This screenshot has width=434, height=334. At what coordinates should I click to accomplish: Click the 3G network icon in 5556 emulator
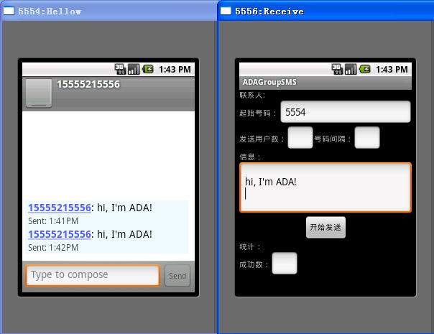pos(337,69)
